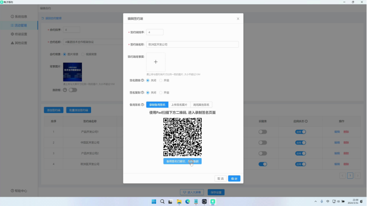Click the 合约名称 input field
Screen dimensions: 367x206
tap(93, 42)
